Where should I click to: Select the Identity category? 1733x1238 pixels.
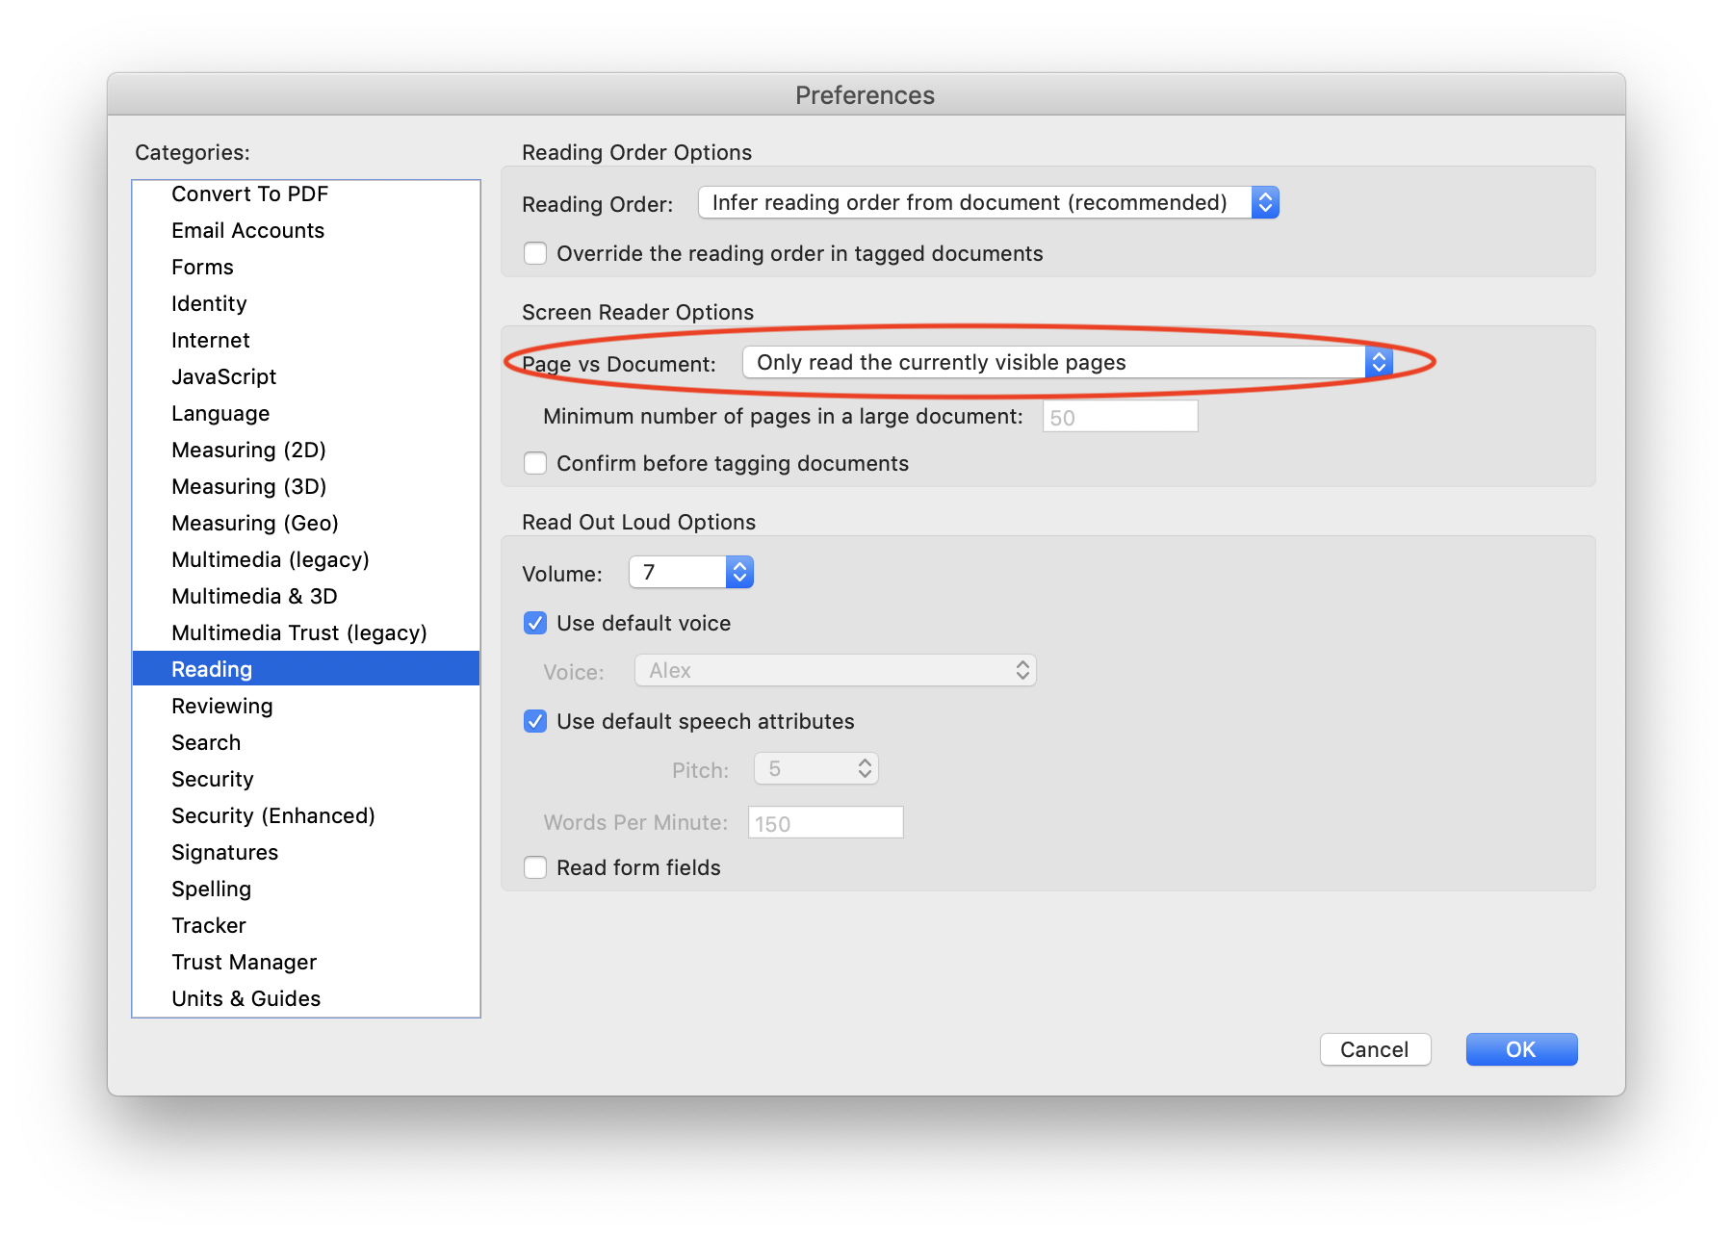pos(208,303)
